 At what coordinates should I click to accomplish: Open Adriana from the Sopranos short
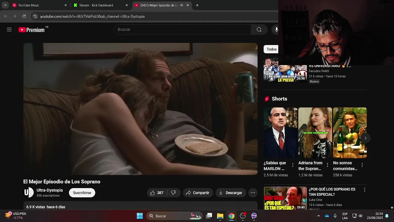(x=315, y=133)
